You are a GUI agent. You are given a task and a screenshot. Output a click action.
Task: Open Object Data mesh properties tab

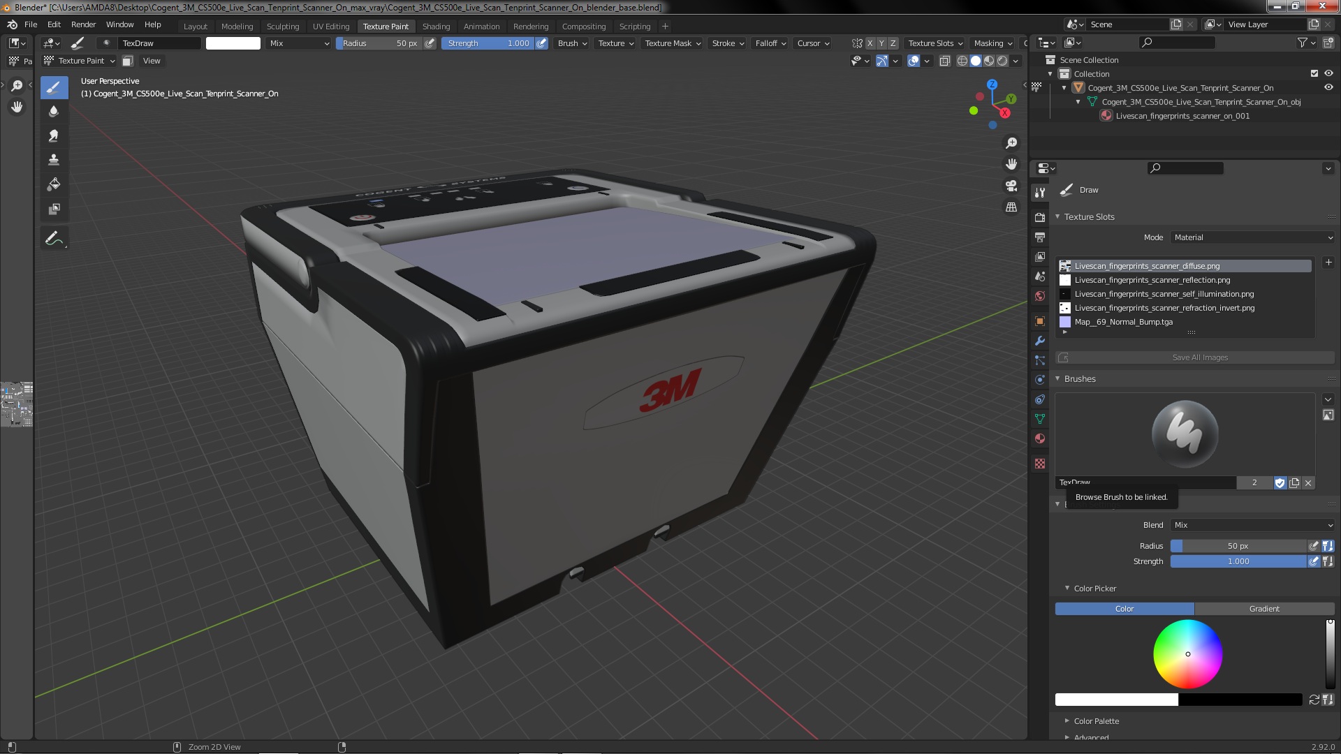point(1040,419)
